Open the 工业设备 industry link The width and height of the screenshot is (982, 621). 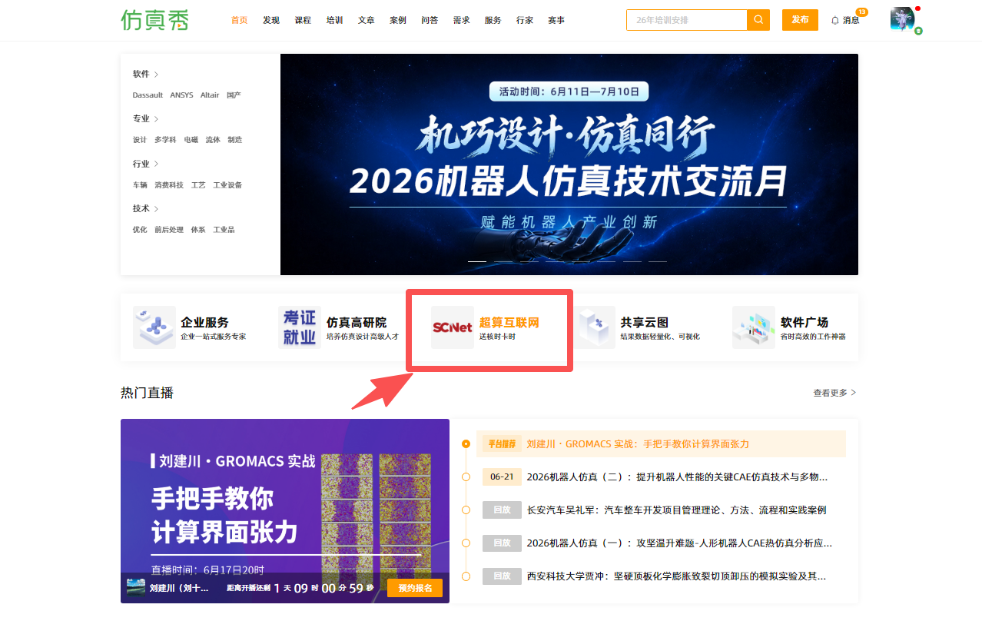227,185
